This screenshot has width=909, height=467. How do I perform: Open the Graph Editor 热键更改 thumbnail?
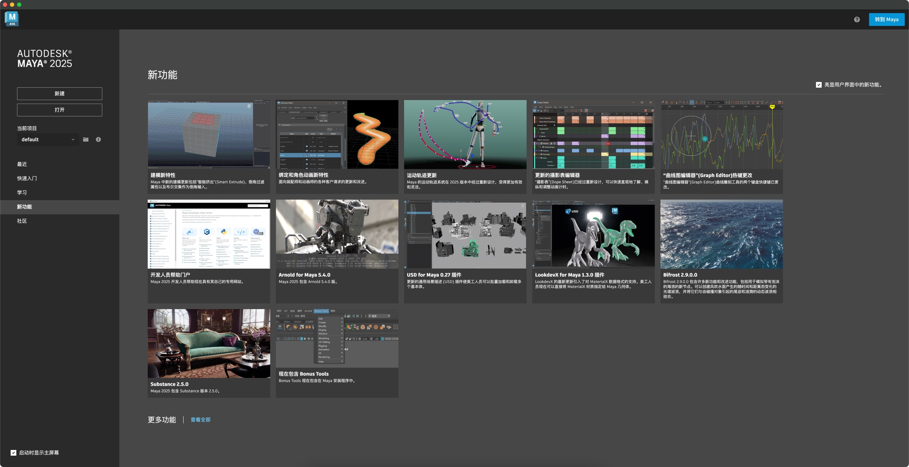click(722, 134)
